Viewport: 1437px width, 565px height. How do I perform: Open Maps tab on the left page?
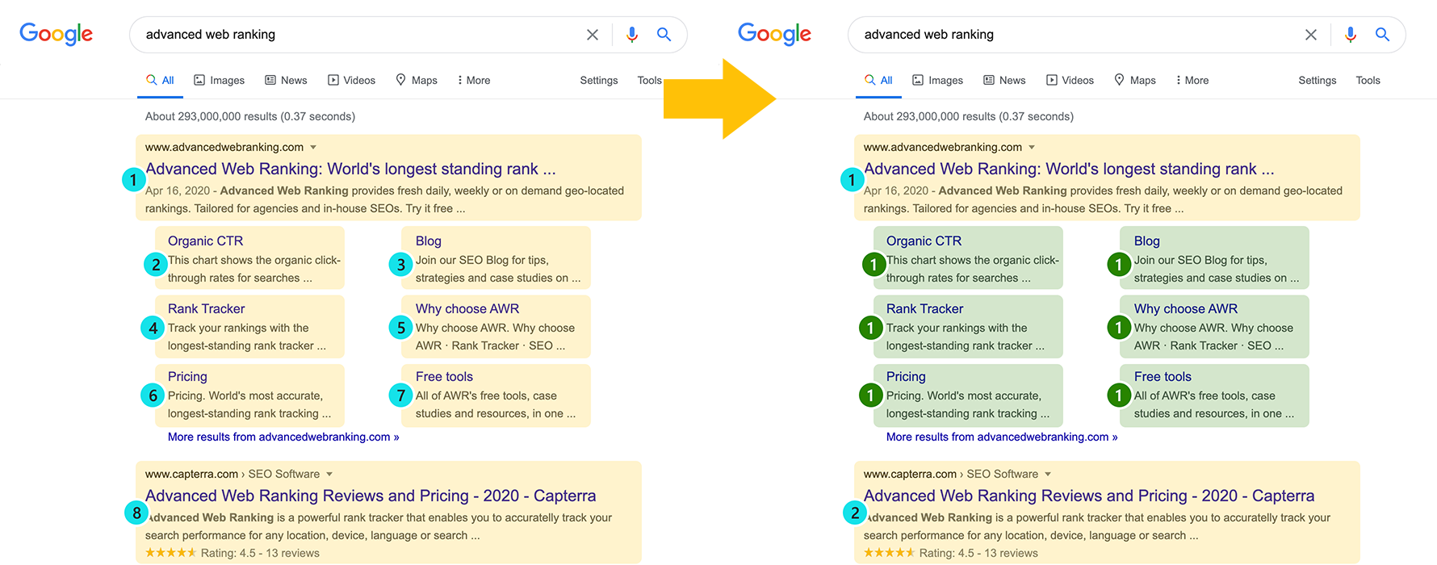417,80
